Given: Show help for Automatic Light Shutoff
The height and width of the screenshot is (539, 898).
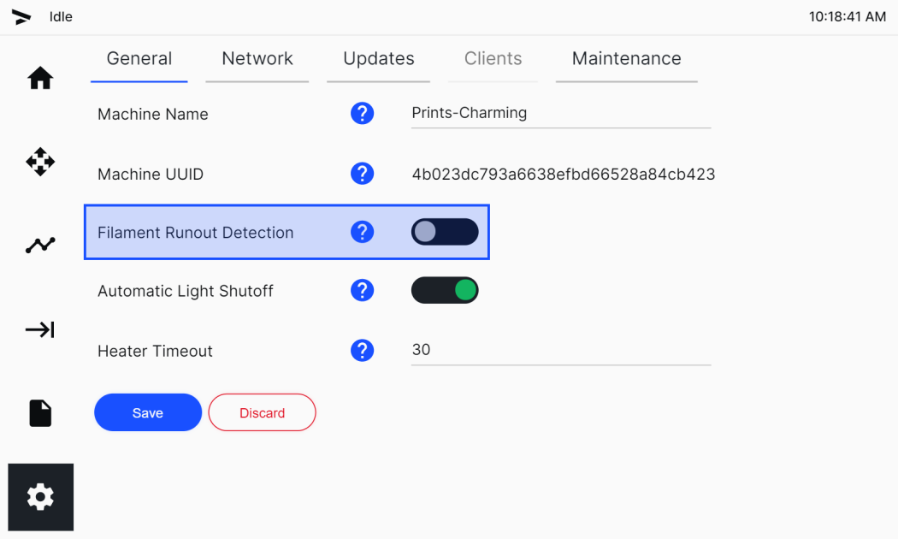Looking at the screenshot, I should click(362, 290).
